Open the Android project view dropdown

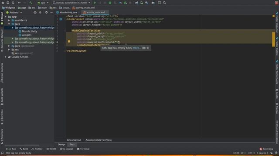point(14,13)
